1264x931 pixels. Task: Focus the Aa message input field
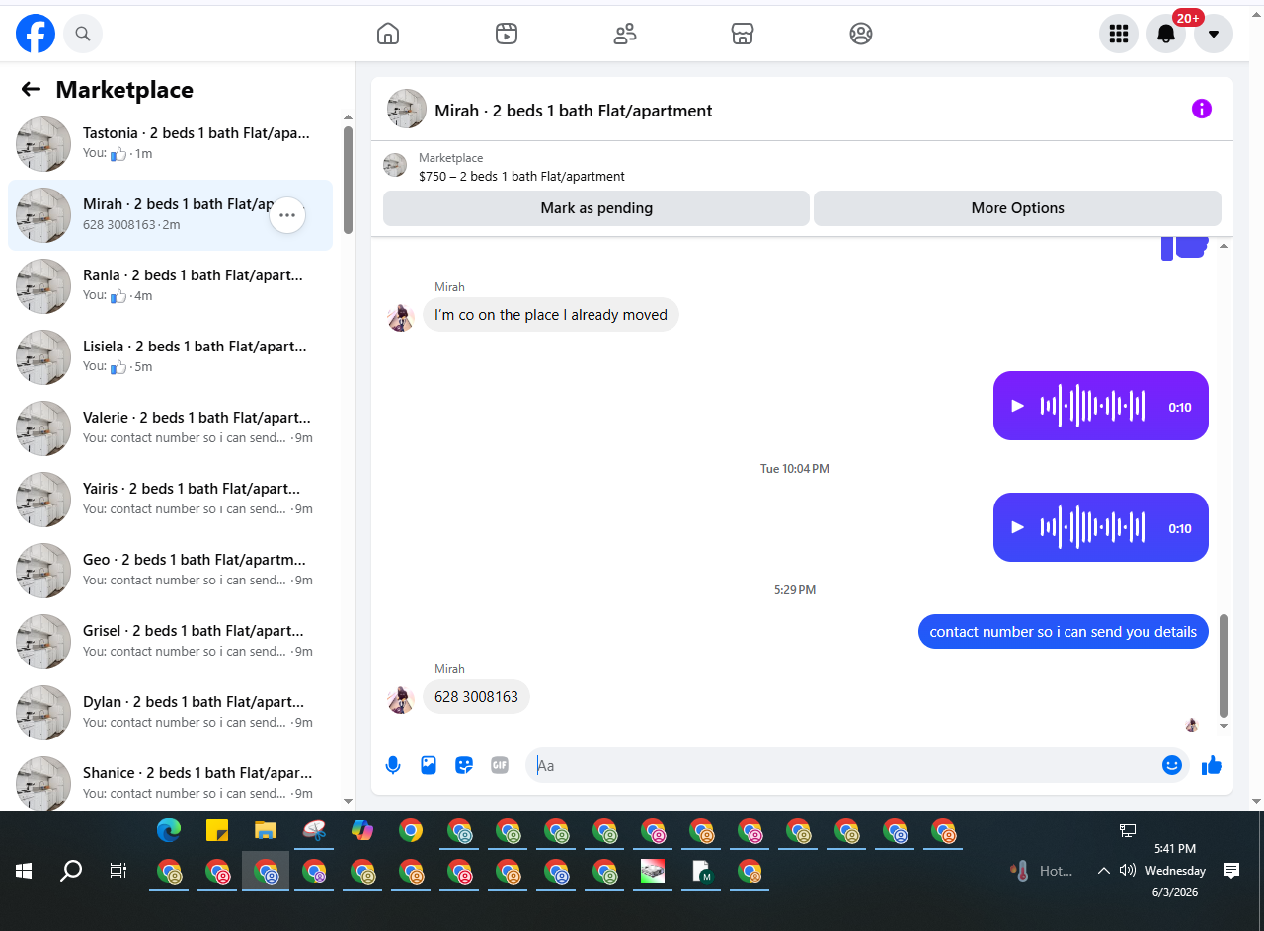pos(844,765)
